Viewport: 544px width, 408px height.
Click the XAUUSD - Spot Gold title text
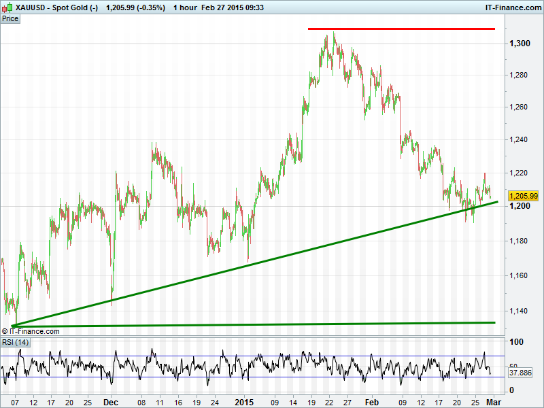point(57,7)
